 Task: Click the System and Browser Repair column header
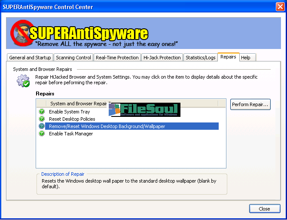click(x=132, y=104)
